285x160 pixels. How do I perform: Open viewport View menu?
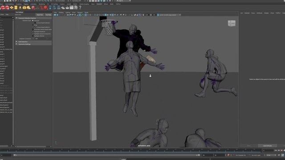(55, 12)
